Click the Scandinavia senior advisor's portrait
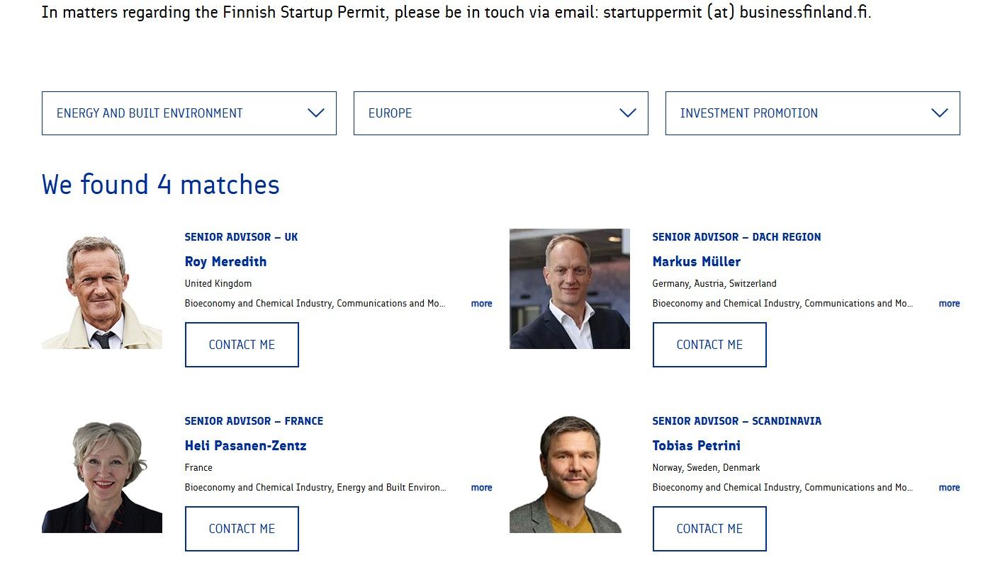The width and height of the screenshot is (983, 572). [x=570, y=473]
